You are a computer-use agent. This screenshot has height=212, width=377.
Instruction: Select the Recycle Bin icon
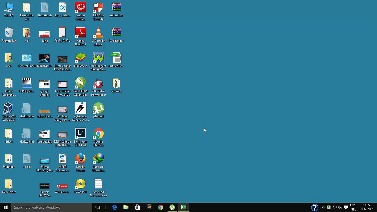9,35
